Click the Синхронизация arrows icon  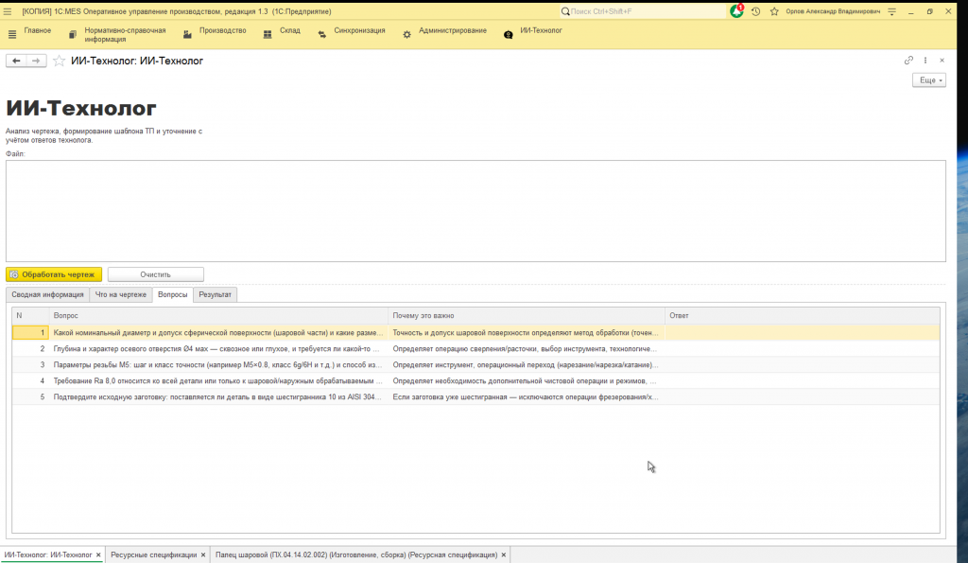(322, 35)
